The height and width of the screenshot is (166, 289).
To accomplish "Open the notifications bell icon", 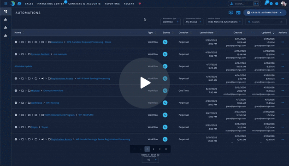I will [x=265, y=4].
